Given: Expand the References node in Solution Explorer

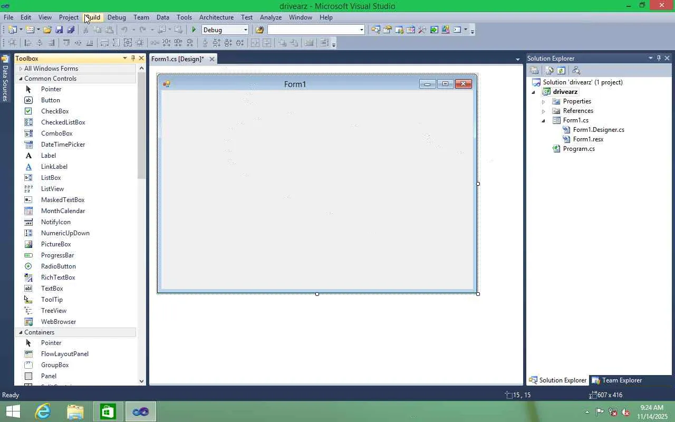Looking at the screenshot, I should point(543,111).
